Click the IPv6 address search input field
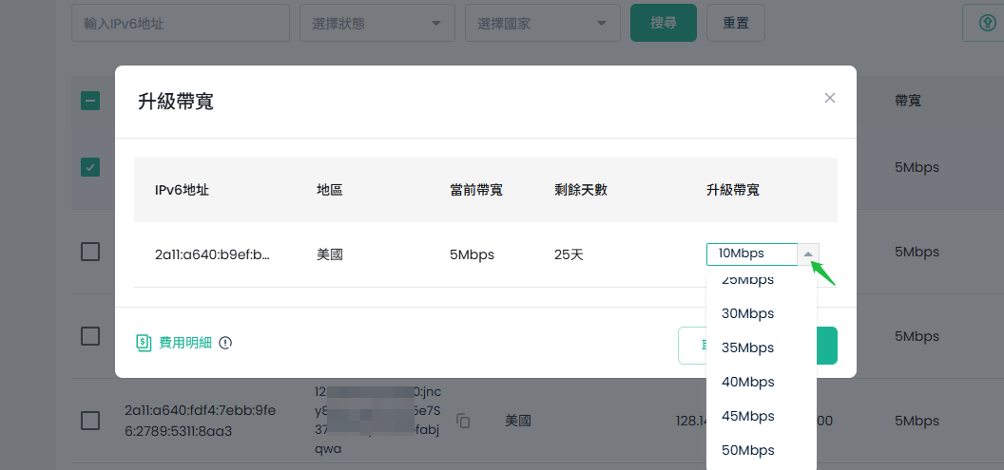This screenshot has width=1004, height=470. point(181,24)
